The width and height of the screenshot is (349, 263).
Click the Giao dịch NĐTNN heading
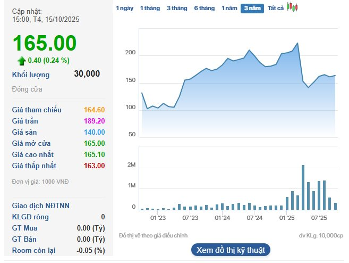[41, 206]
